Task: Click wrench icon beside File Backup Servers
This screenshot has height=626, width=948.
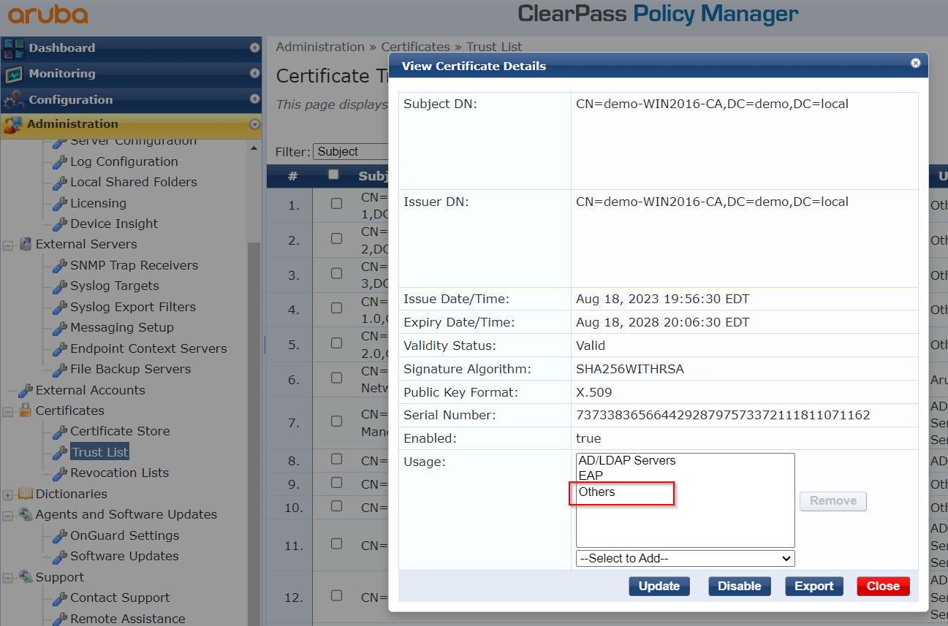Action: point(60,370)
